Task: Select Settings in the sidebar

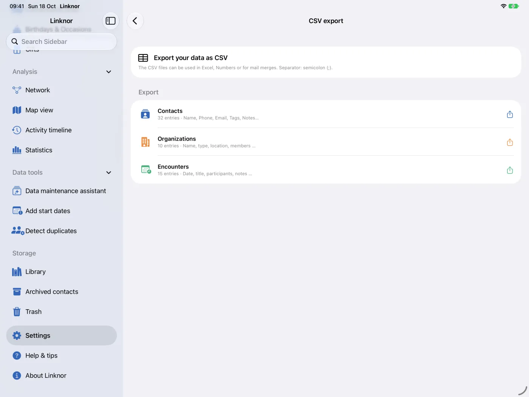Action: [62, 335]
